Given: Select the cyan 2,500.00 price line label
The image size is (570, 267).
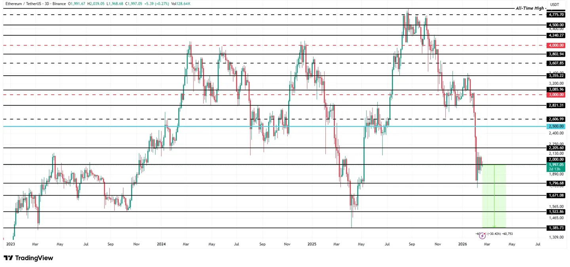Looking at the screenshot, I should 556,126.
